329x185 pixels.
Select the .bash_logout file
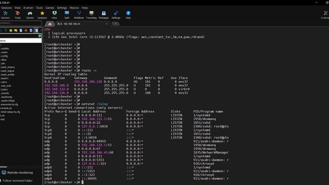point(7,71)
